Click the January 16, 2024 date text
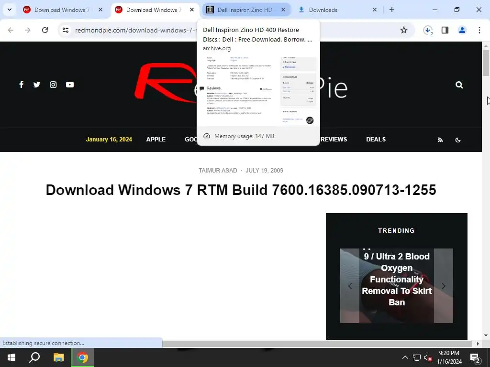Viewport: 490px width, 367px height. coord(109,140)
